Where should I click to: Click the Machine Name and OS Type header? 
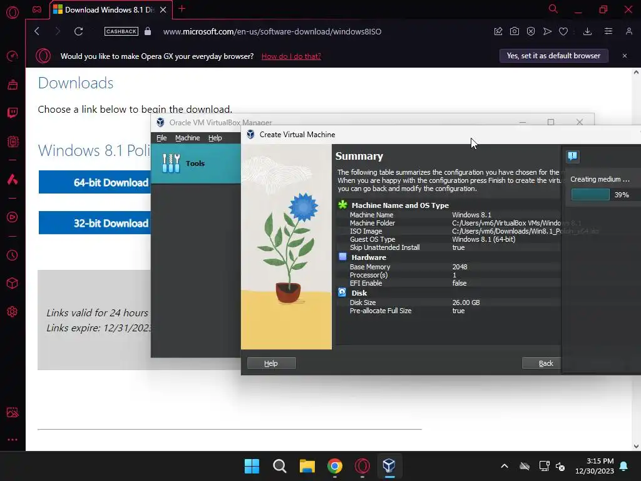tap(400, 205)
